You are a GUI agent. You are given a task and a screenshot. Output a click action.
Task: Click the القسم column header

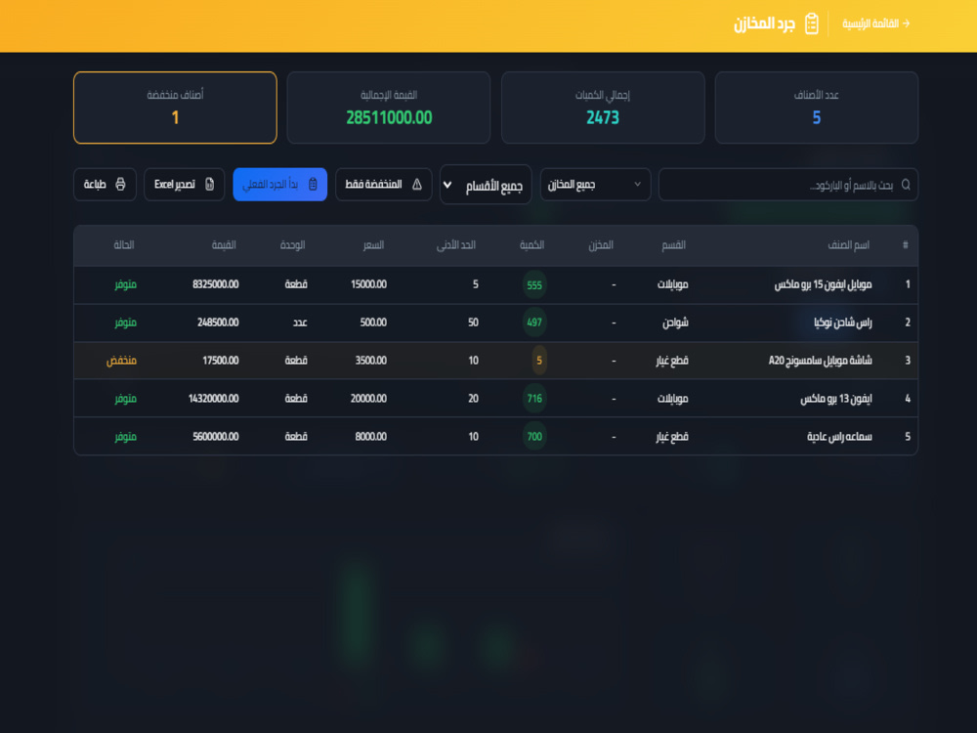673,245
